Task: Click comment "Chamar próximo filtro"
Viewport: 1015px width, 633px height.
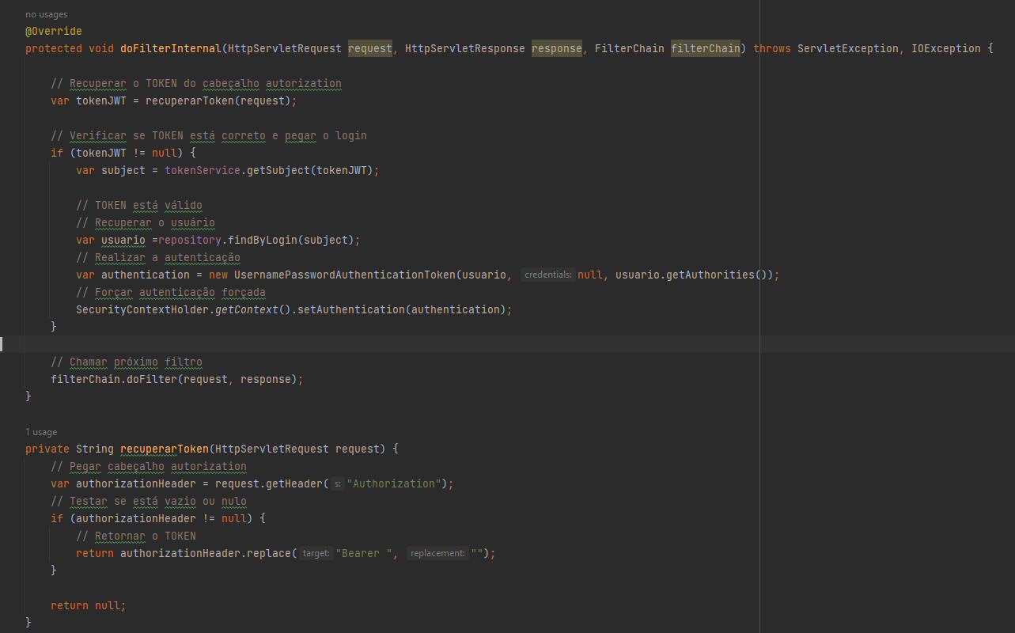Action: 127,362
